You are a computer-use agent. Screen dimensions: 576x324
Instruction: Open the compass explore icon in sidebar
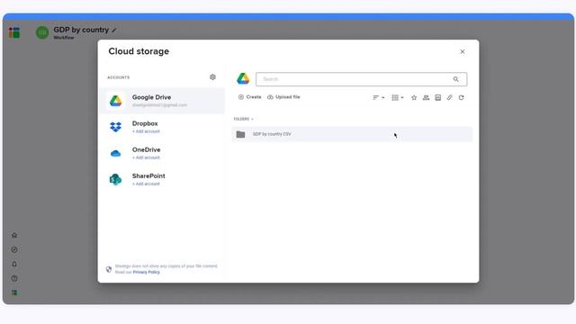tap(14, 250)
